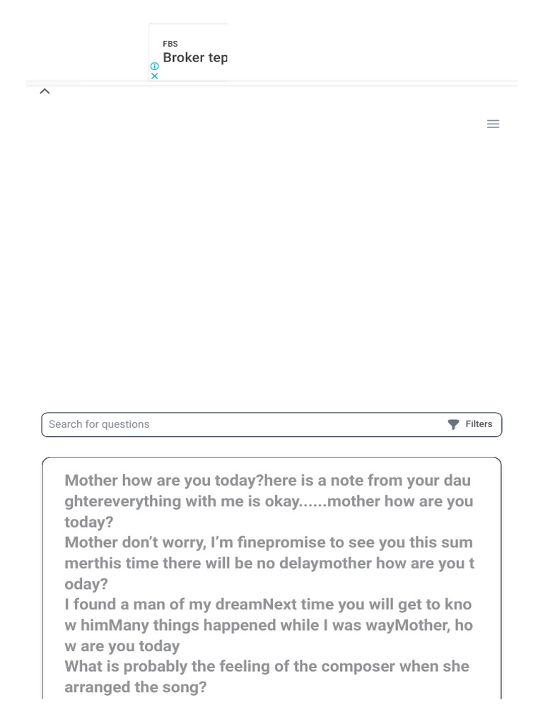
Task: Select the "What is probably the feeling" line
Action: [x=267, y=667]
